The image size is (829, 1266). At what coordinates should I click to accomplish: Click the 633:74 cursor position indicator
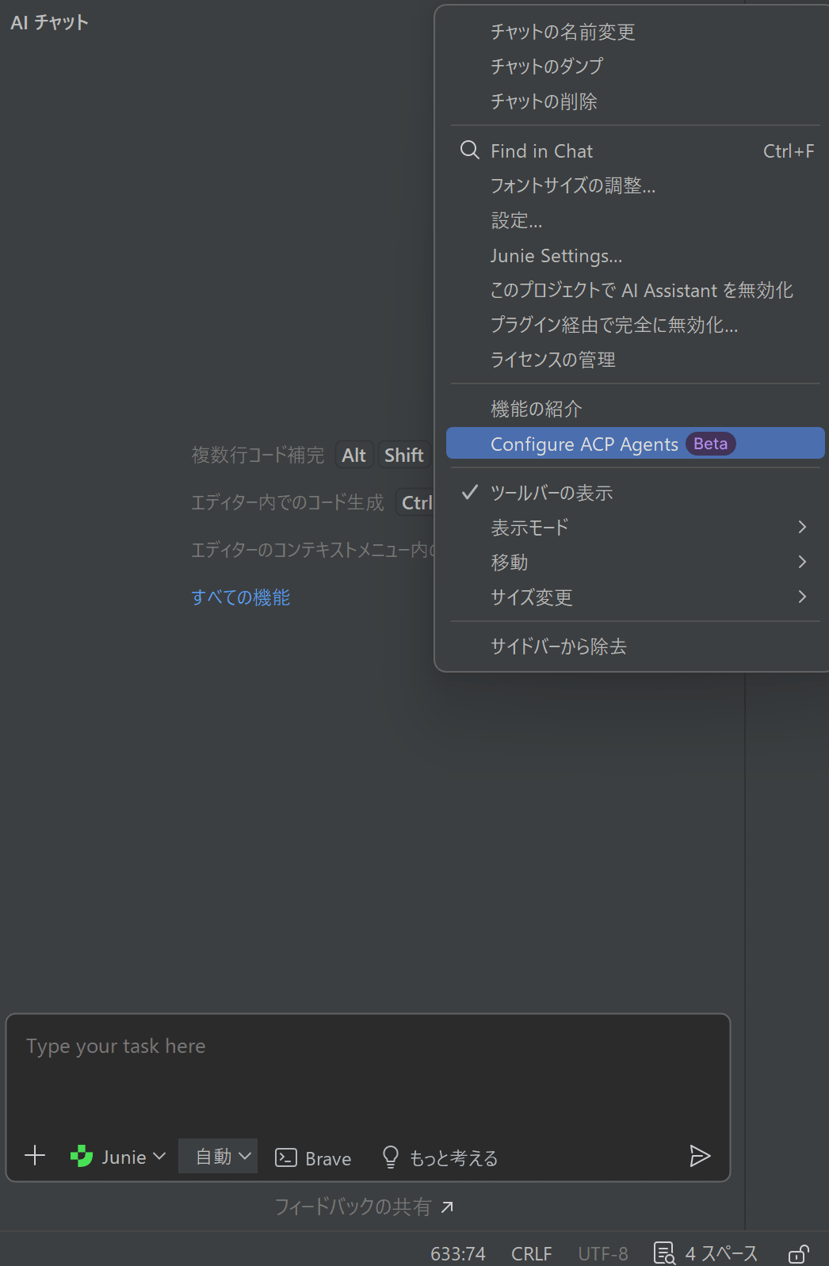458,1253
